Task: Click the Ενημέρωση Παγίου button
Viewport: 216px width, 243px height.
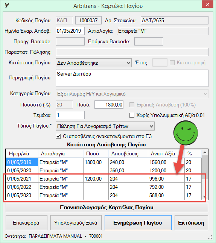Action: [x=138, y=223]
